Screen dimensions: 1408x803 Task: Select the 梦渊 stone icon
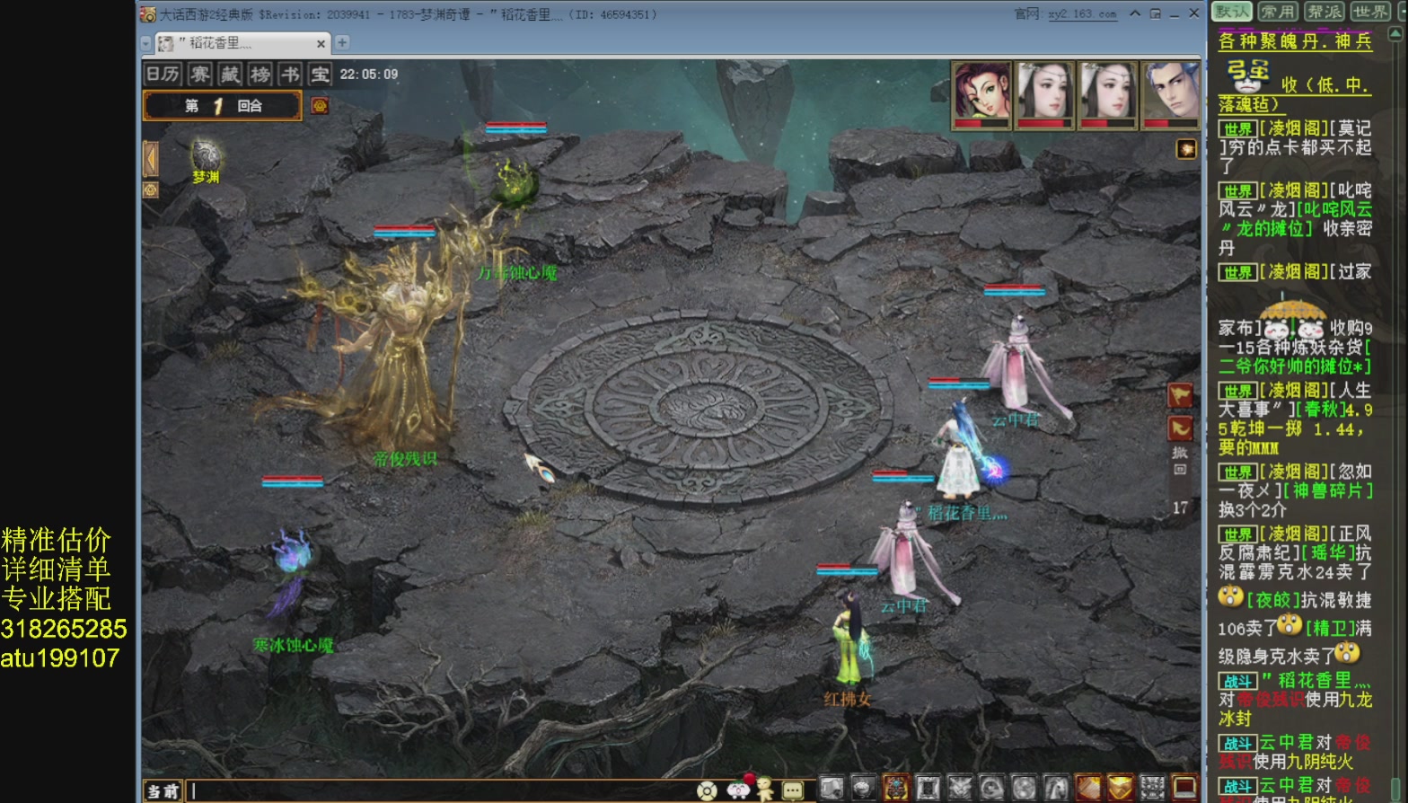pos(207,155)
